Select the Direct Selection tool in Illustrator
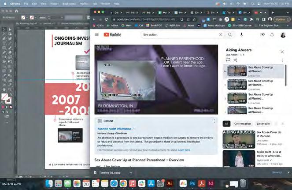 coord(10,30)
